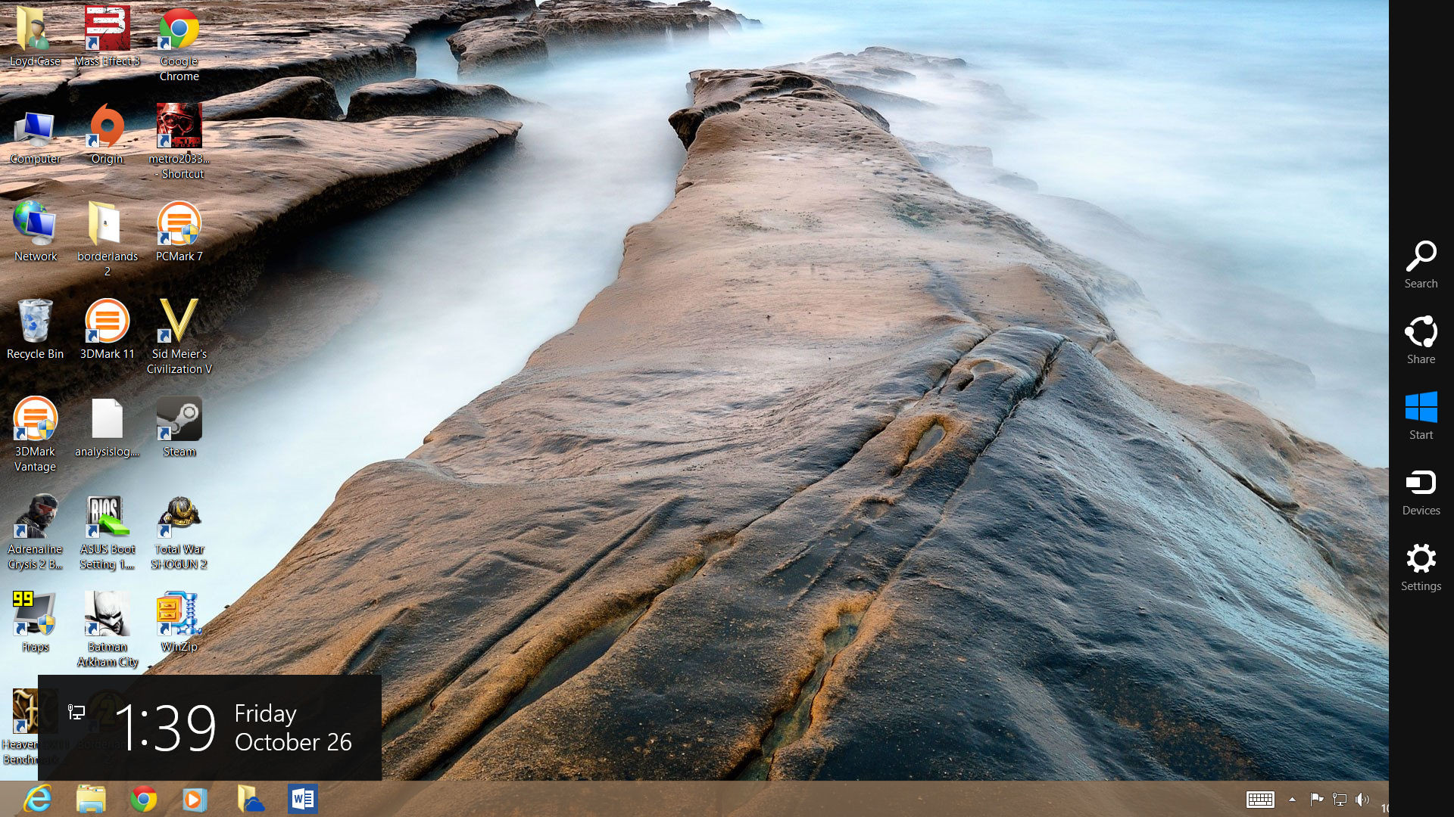Open the Start charm

pyautogui.click(x=1421, y=415)
